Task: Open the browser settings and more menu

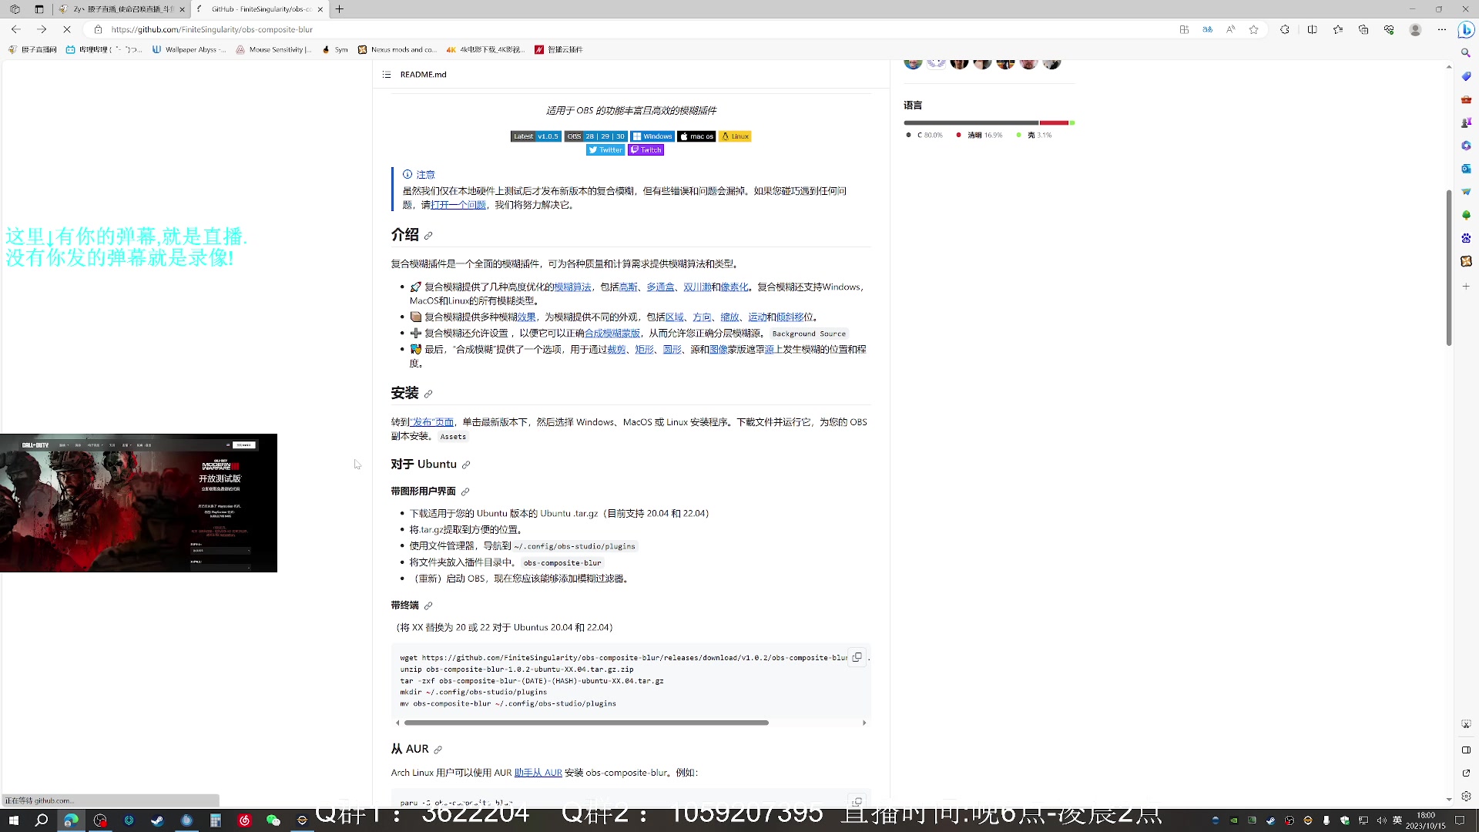Action: tap(1442, 29)
